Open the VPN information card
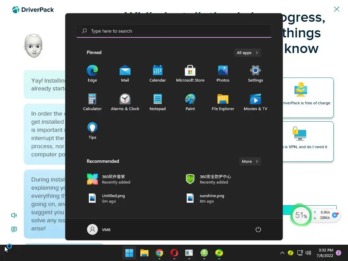 tap(308, 141)
